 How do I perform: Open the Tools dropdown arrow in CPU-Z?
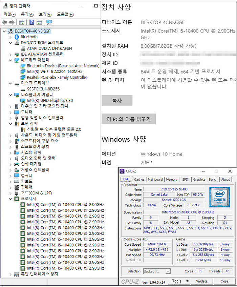point(188,281)
